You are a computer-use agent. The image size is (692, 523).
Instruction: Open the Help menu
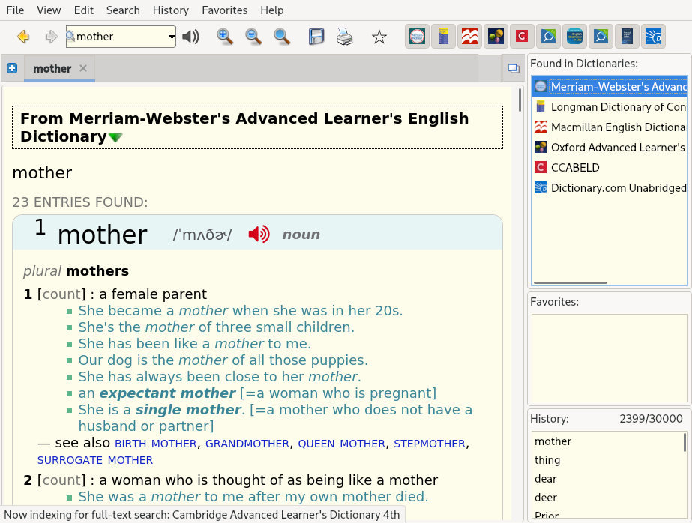click(x=272, y=10)
